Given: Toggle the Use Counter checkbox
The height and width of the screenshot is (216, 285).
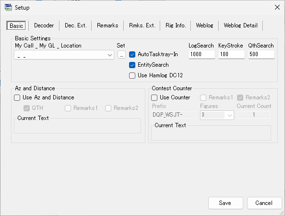Looking at the screenshot, I should click(x=154, y=97).
